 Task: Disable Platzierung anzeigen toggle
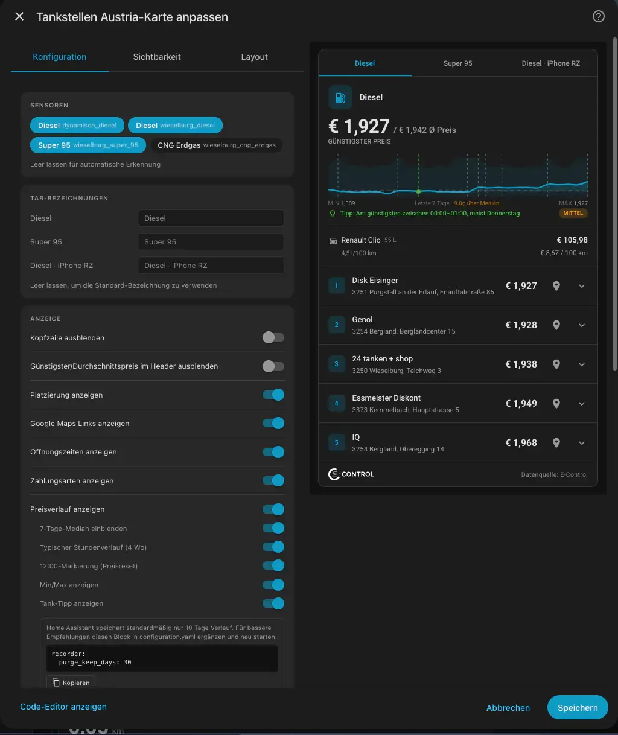pos(273,395)
